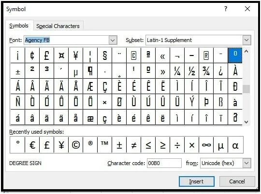
Task: Pick trademark symbol from recently used
Action: (105, 145)
